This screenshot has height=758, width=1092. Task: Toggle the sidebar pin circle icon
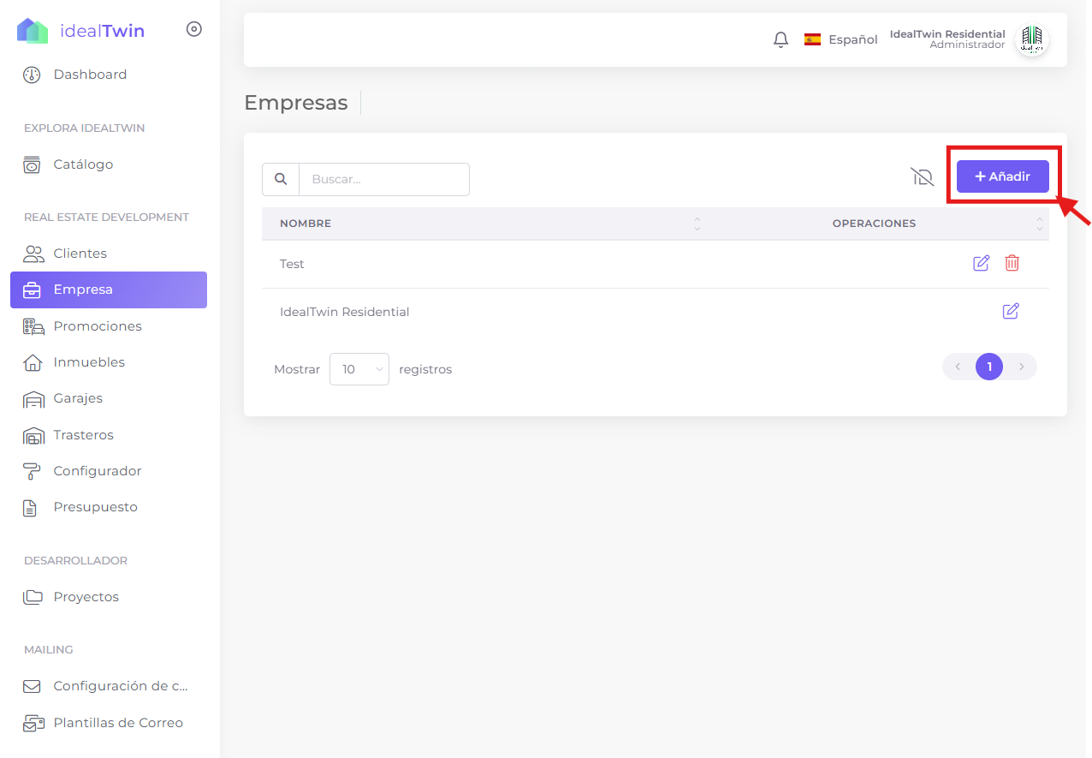coord(194,29)
